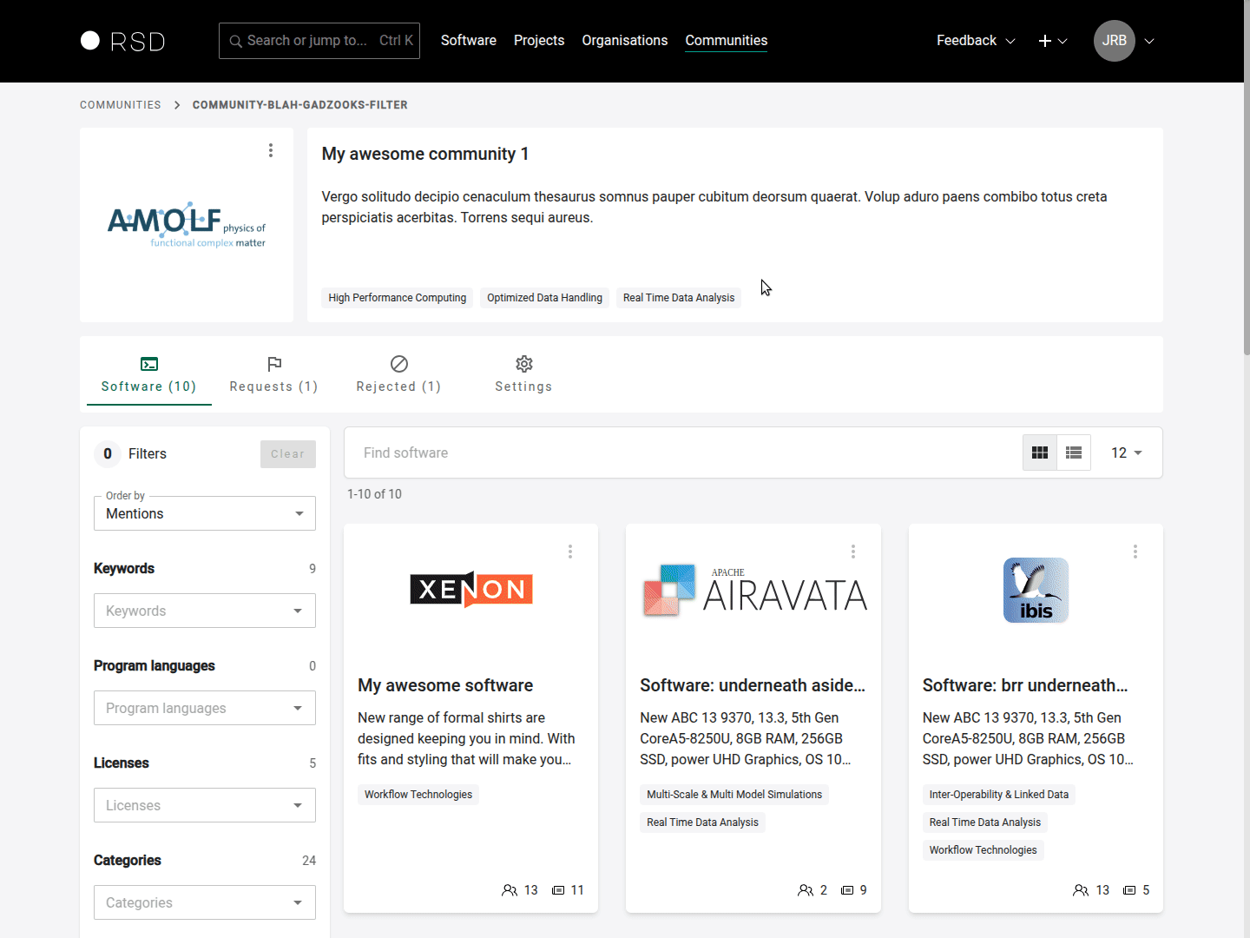Switch to grid view layout

[x=1040, y=452]
